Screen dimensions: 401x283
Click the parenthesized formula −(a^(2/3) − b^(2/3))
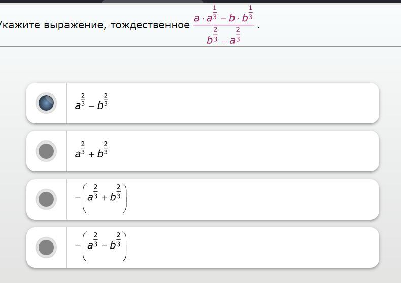(101, 246)
